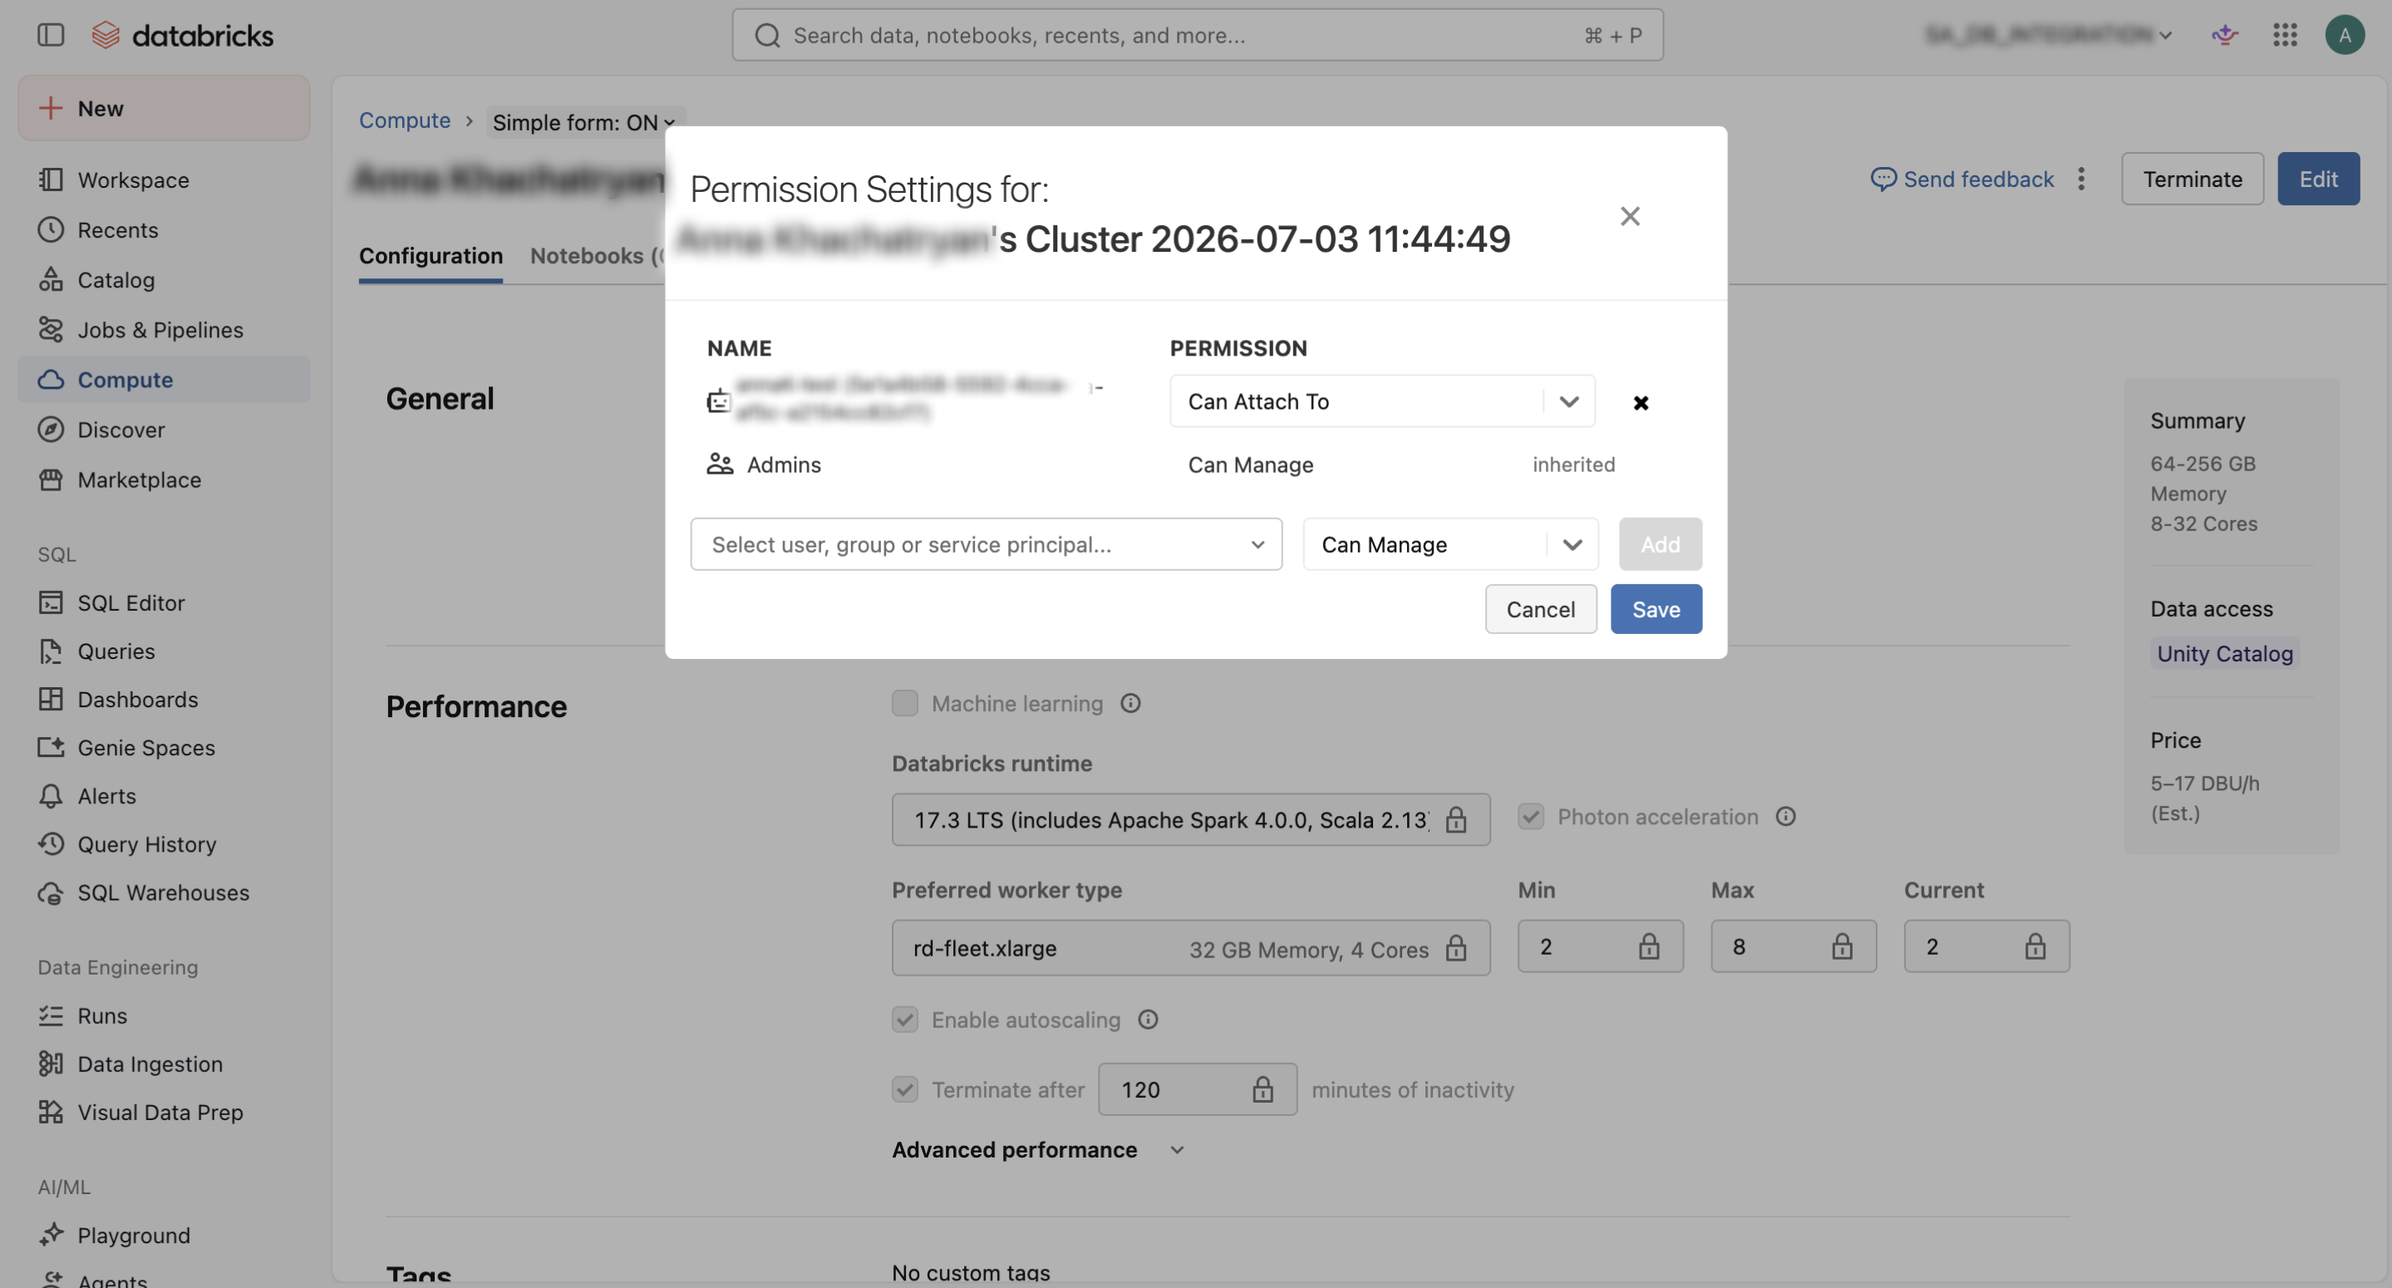Click the Edit cluster button
This screenshot has height=1288, width=2392.
point(2318,179)
